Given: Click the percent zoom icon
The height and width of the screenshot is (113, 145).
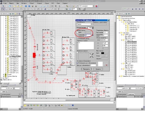Looking at the screenshot, I should click(x=80, y=9).
